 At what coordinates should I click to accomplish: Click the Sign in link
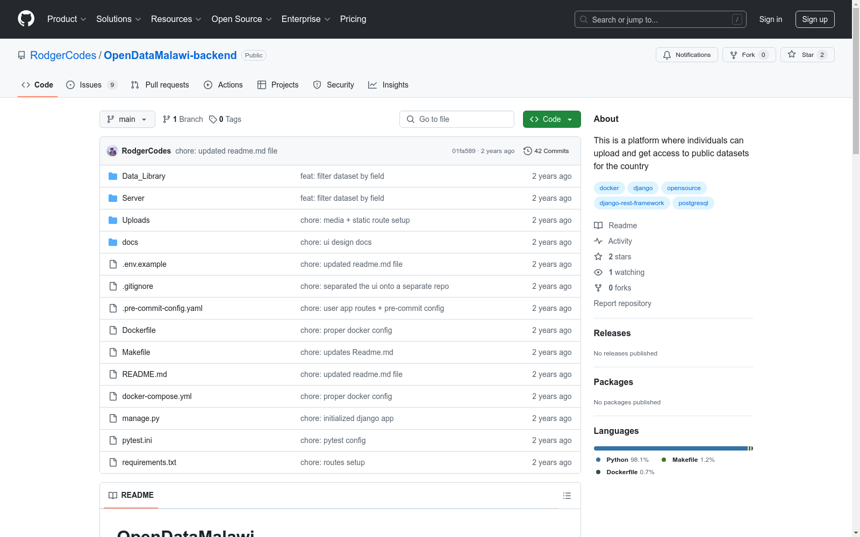(x=771, y=19)
